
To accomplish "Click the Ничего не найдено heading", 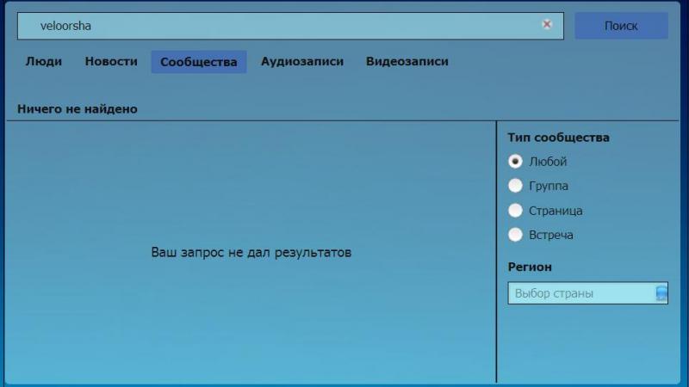I will coord(78,109).
